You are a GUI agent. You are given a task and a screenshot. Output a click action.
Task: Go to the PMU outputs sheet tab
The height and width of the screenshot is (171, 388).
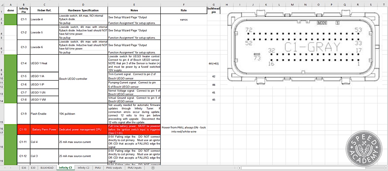click(x=114, y=168)
